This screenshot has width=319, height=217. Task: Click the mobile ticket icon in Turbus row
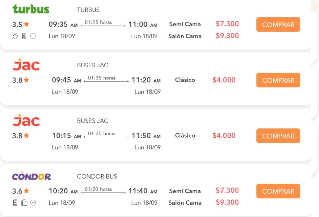click(24, 36)
